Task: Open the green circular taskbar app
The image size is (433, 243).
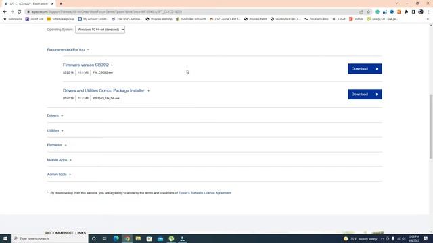Action: (x=171, y=238)
